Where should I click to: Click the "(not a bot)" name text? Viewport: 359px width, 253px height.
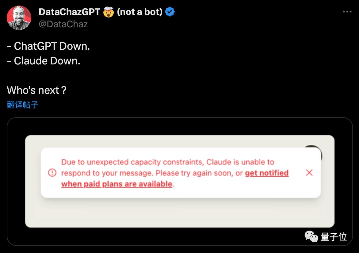tap(140, 12)
